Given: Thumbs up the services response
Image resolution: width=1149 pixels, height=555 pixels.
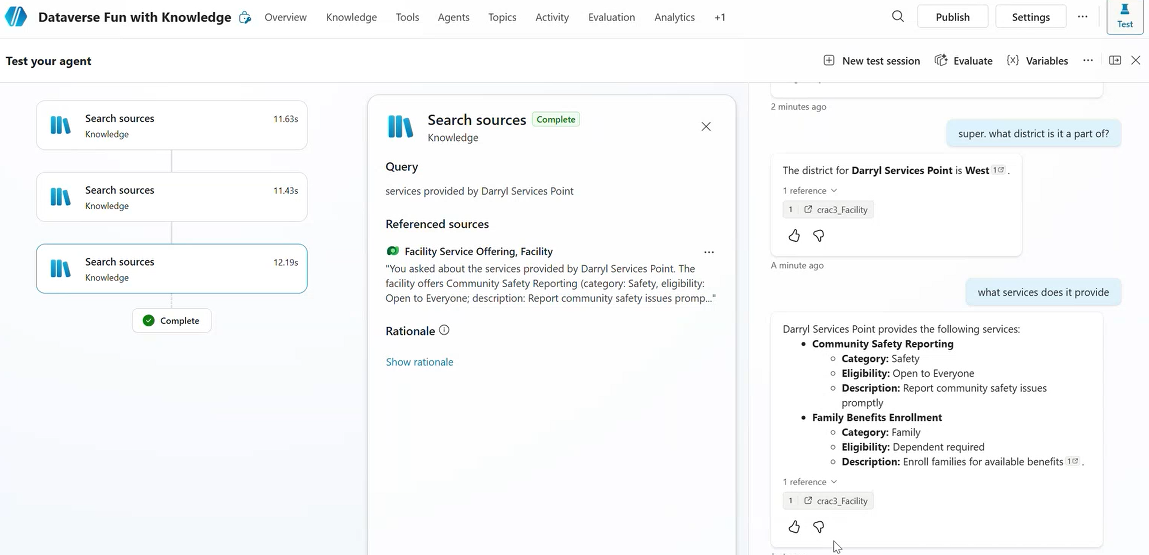Looking at the screenshot, I should tap(794, 527).
